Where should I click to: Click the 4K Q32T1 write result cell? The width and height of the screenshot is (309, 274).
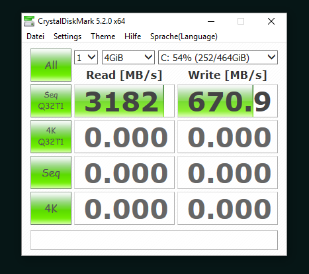(228, 137)
